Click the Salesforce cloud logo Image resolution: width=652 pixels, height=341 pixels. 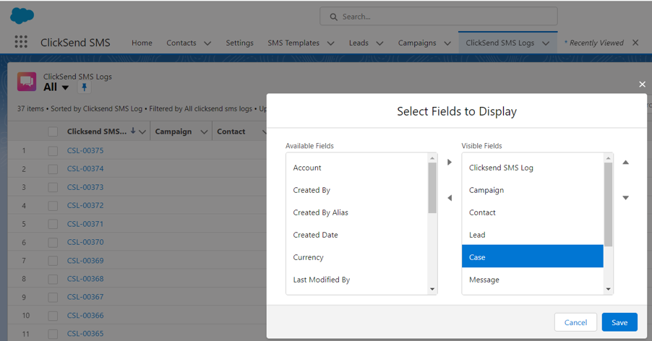tap(22, 16)
